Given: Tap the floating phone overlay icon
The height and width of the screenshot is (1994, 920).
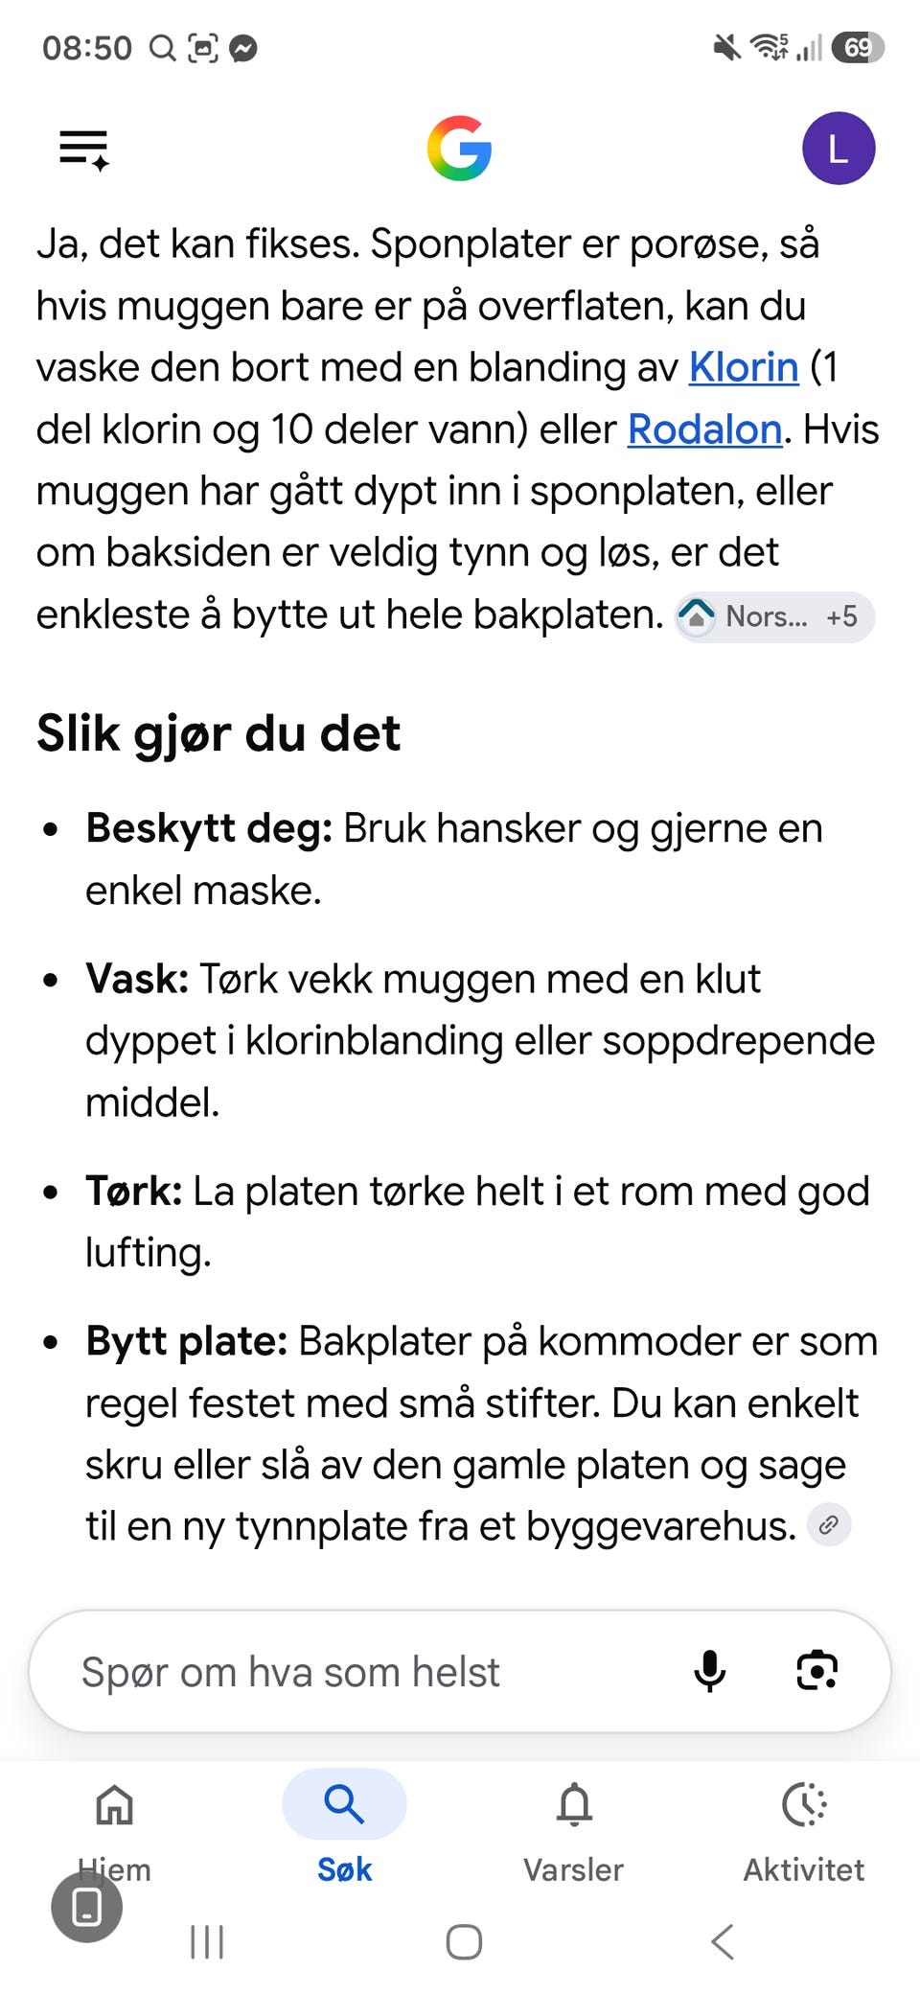Looking at the screenshot, I should [86, 1907].
